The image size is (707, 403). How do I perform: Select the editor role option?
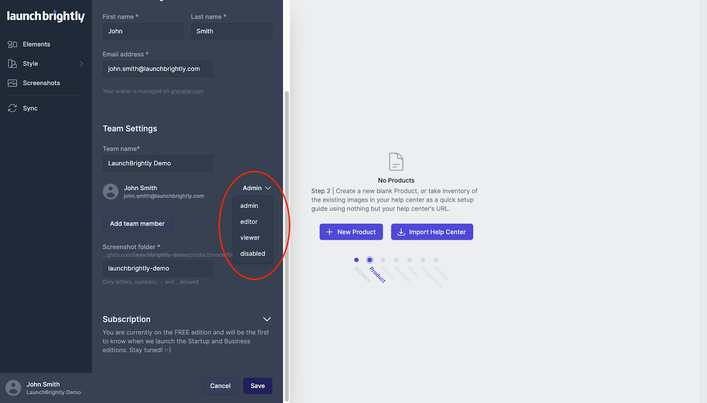(x=249, y=222)
